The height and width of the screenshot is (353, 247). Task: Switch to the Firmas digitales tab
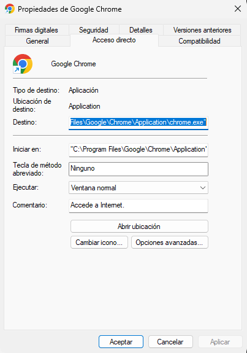(36, 30)
